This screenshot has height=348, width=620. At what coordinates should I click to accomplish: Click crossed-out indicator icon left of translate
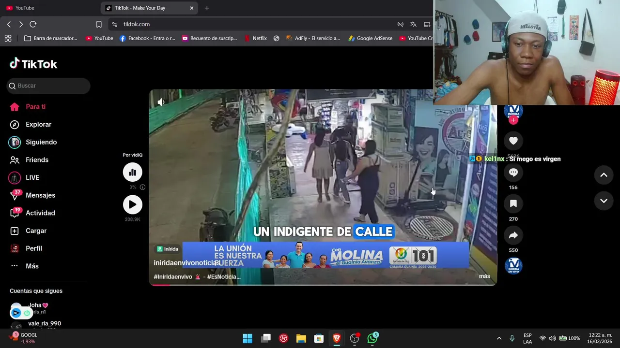coord(400,24)
